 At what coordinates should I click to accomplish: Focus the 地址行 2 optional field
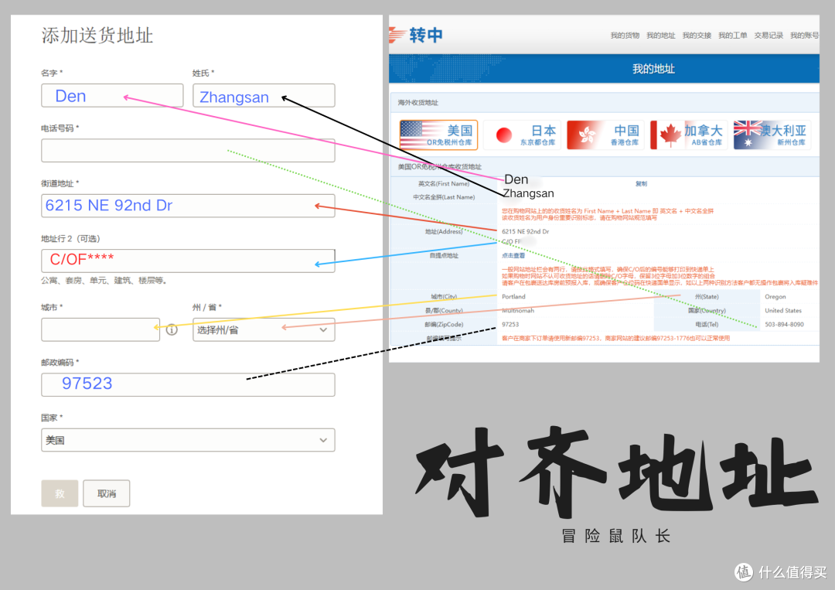(x=188, y=261)
